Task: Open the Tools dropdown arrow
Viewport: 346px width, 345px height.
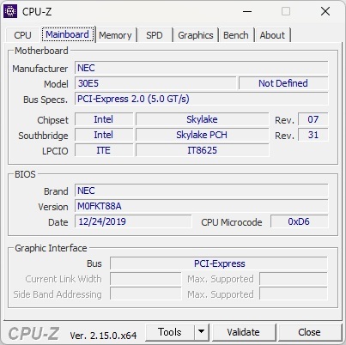Action: pos(202,332)
